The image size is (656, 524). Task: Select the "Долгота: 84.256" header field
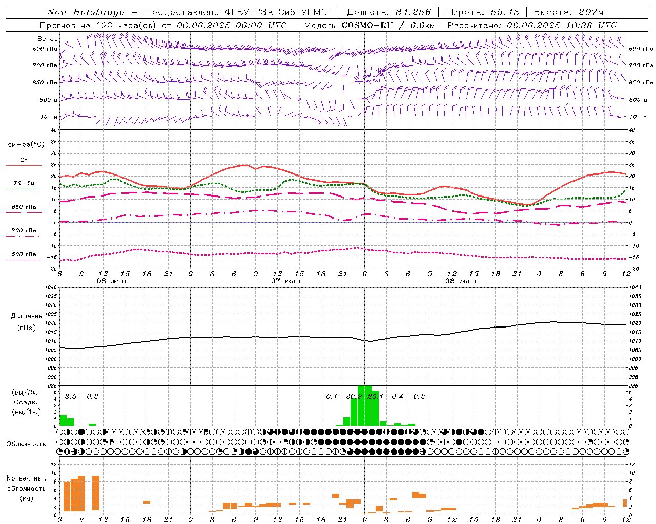(389, 12)
